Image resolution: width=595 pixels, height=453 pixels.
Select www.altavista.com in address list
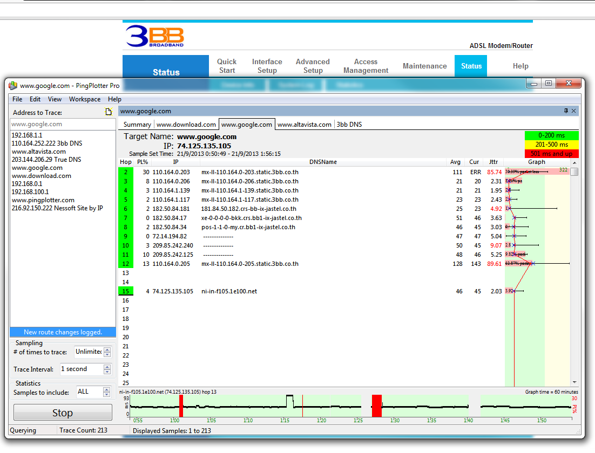[39, 151]
